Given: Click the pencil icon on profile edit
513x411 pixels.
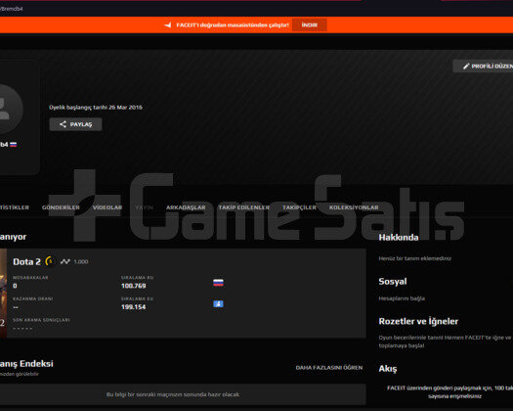Looking at the screenshot, I should point(466,67).
